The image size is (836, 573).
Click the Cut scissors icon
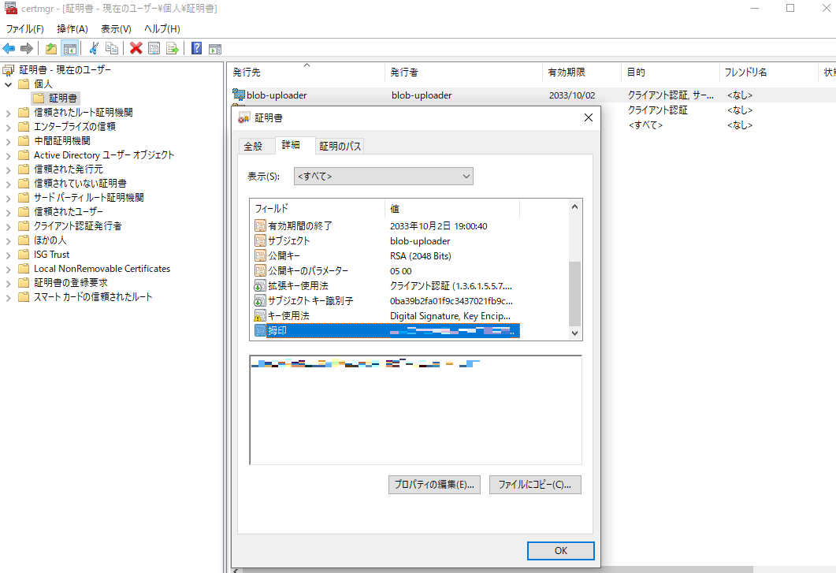pos(94,49)
